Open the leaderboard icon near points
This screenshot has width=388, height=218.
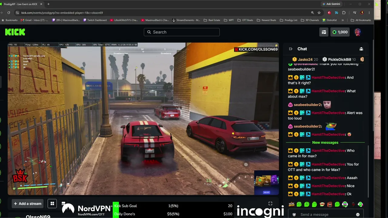pyautogui.click(x=324, y=32)
